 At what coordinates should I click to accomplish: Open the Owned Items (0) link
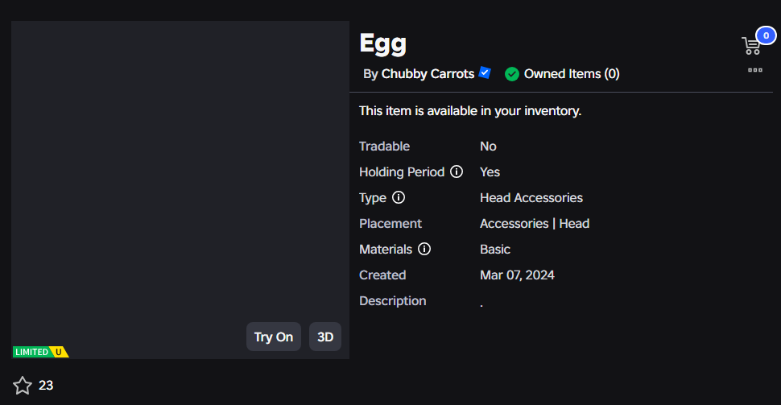pyautogui.click(x=572, y=74)
